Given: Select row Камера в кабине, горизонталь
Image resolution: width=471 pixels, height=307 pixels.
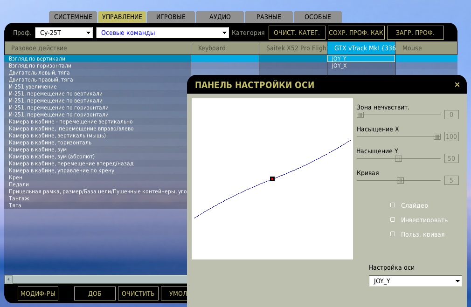Looking at the screenshot, I should click(x=96, y=143).
